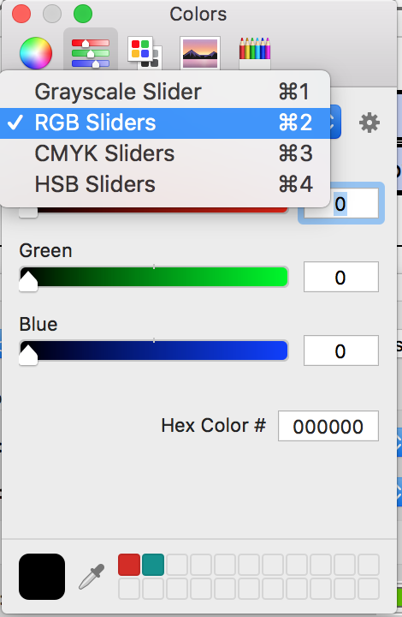402x617 pixels.
Task: Focus the Green value input field
Action: pos(340,277)
